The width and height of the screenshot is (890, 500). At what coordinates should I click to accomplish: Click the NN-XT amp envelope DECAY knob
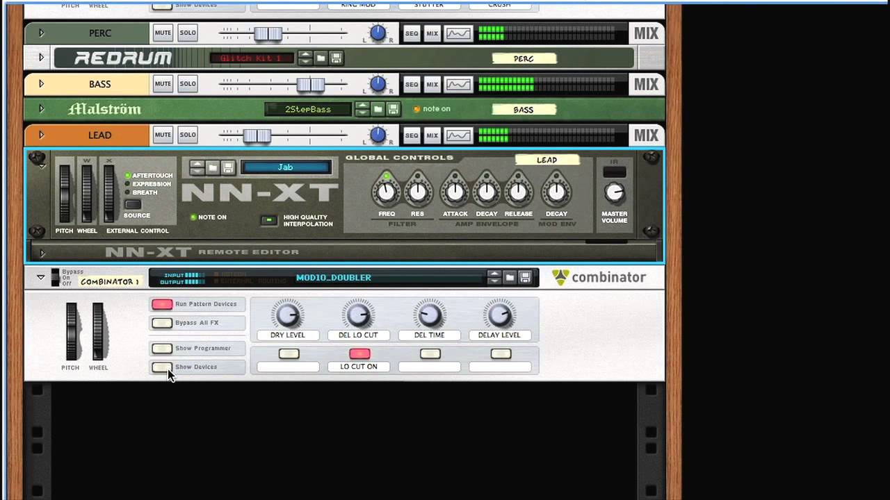pos(486,191)
